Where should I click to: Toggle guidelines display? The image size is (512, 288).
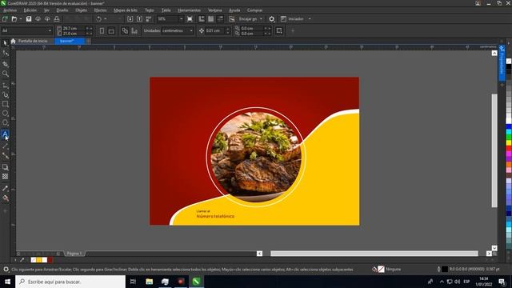[x=221, y=19]
